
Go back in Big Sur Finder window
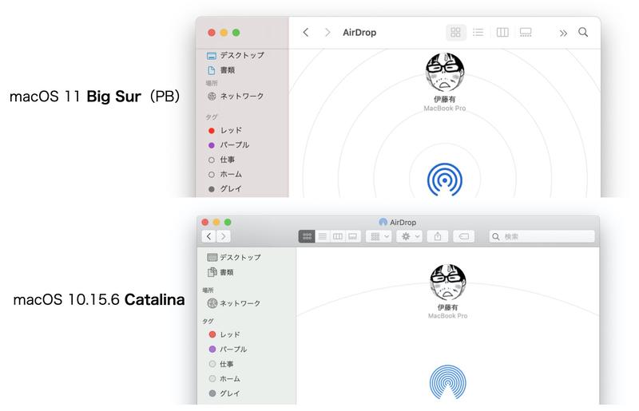coord(306,32)
